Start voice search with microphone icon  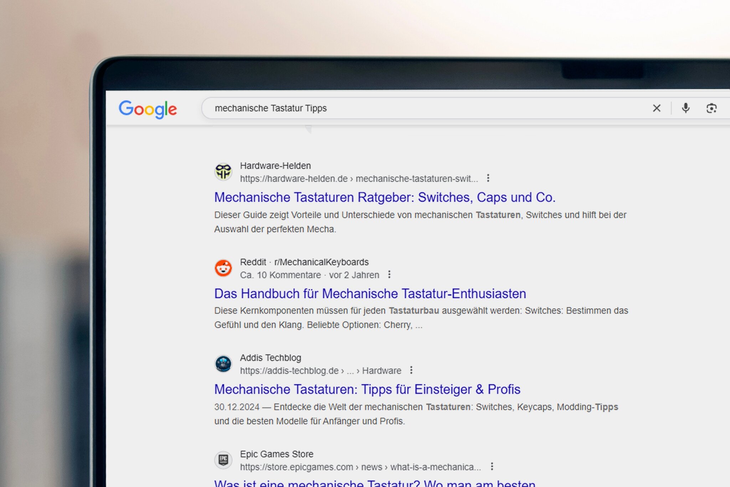coord(685,108)
